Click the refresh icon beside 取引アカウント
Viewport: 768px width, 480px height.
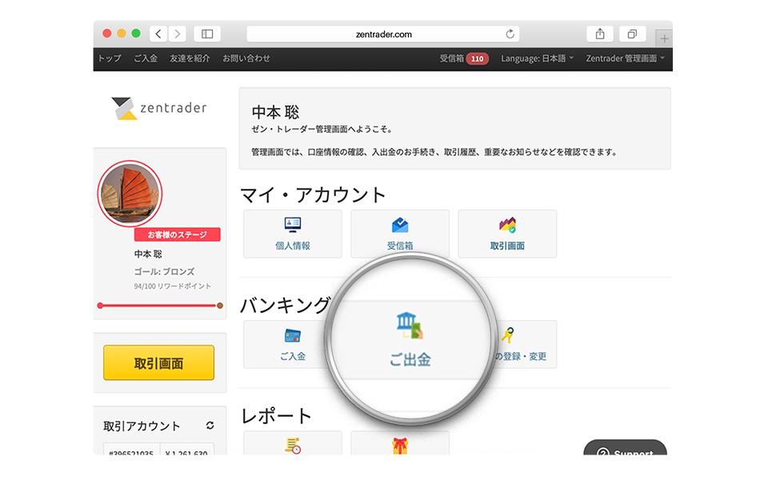[210, 426]
